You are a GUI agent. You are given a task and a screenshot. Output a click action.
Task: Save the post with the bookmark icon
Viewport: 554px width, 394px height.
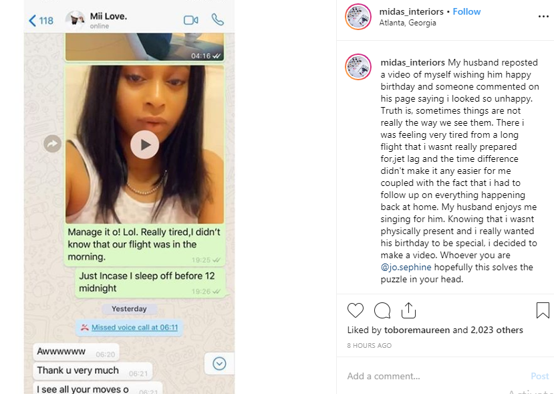pyautogui.click(x=543, y=310)
